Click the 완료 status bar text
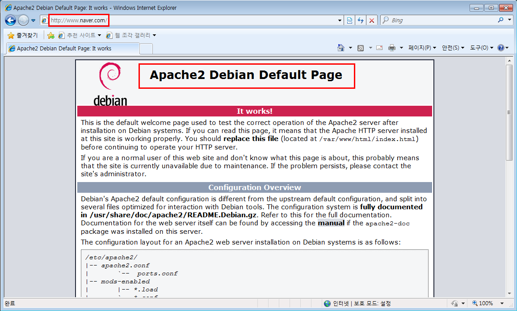 [x=10, y=303]
